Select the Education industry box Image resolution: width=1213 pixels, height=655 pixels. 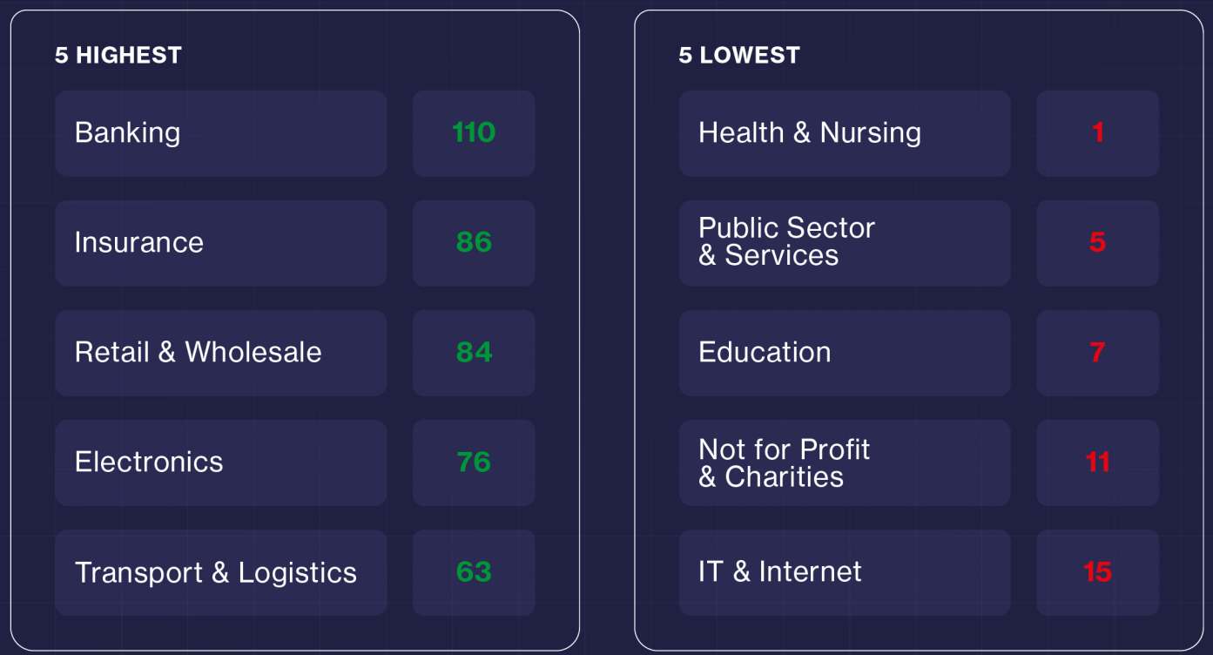844,353
